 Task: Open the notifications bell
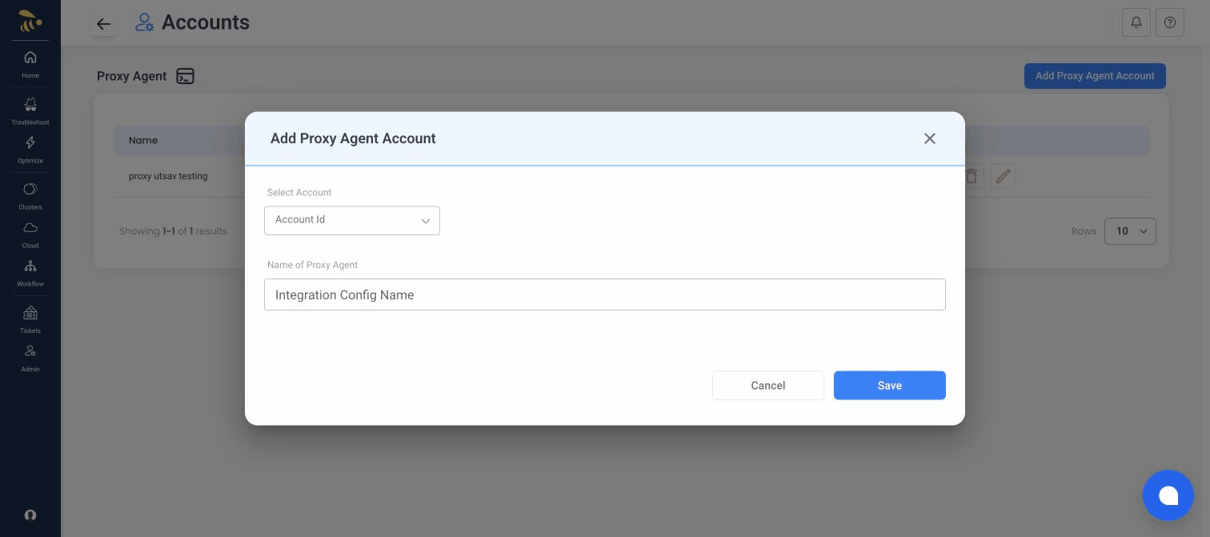(x=1136, y=22)
